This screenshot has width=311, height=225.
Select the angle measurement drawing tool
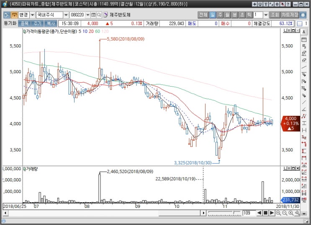(304, 109)
